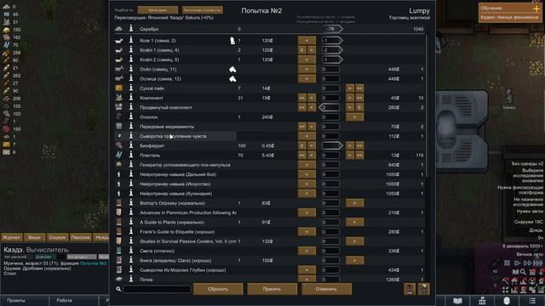The image size is (545, 306).
Task: Open info for Bishop's Odyssey row
Action: (131, 203)
